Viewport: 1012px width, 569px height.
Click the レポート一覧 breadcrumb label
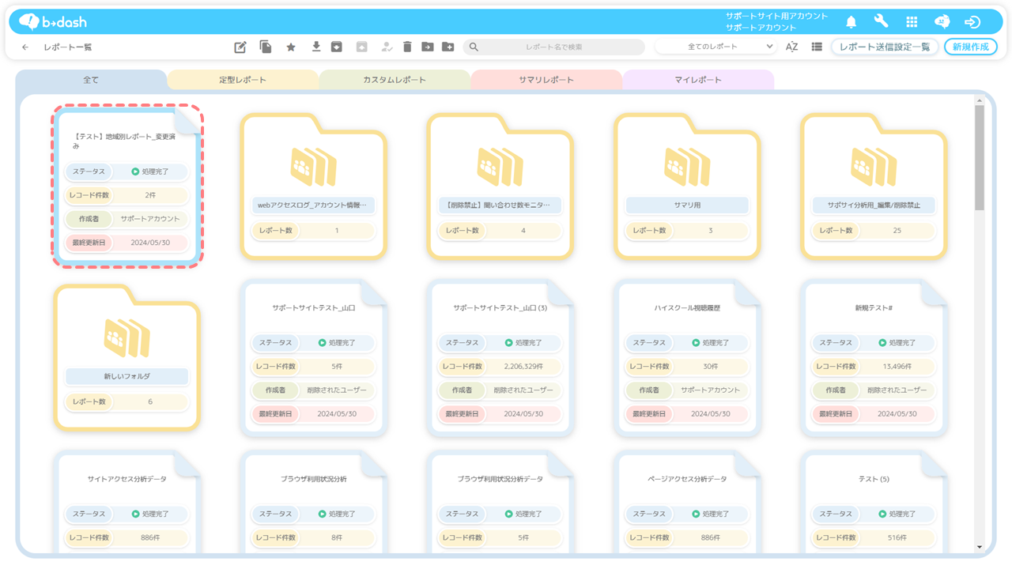coord(68,47)
